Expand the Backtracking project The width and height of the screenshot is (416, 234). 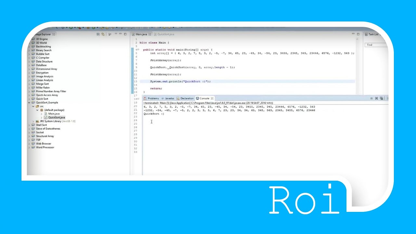[x=29, y=46]
